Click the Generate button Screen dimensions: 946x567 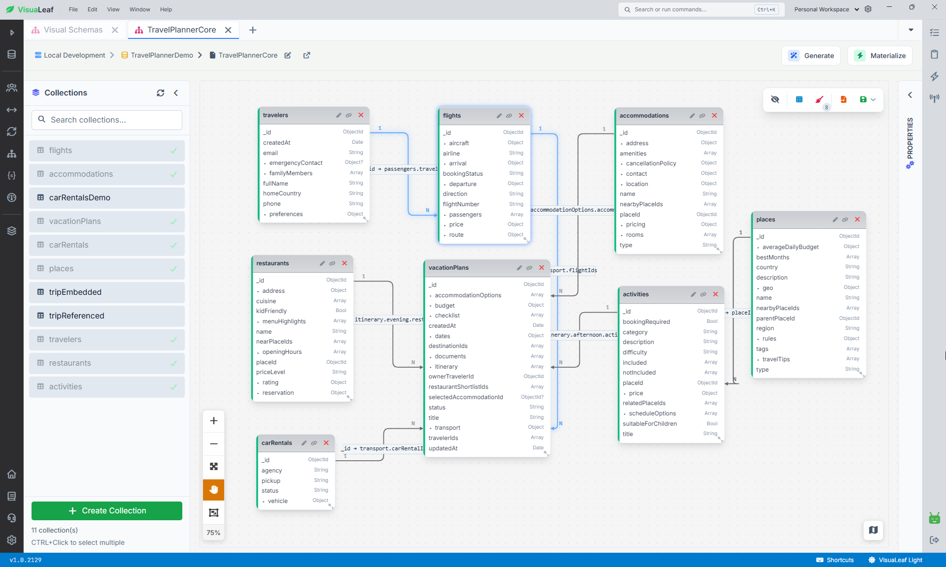point(811,56)
